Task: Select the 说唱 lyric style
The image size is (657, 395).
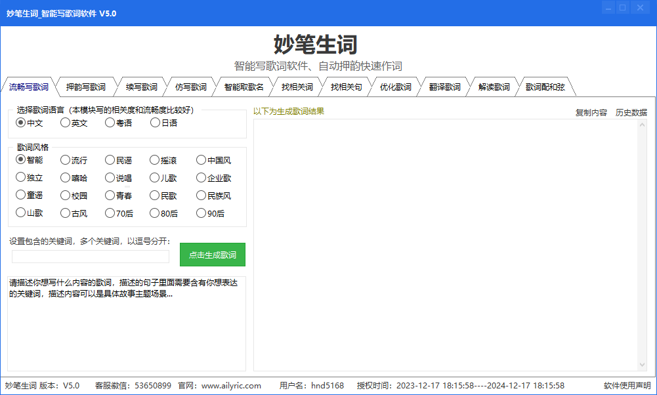Action: 119,178
